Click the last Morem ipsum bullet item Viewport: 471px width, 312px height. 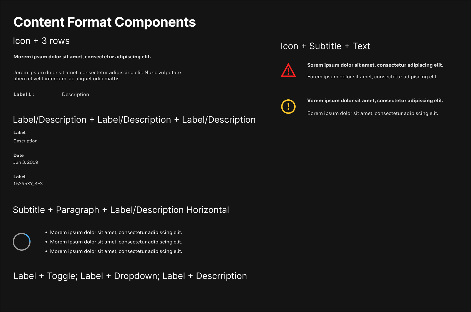(x=116, y=251)
